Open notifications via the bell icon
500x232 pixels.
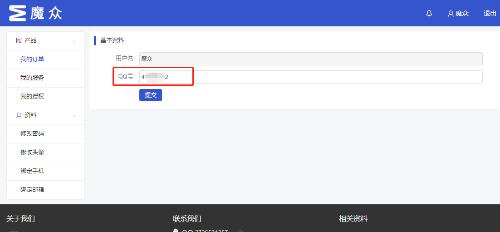(429, 14)
